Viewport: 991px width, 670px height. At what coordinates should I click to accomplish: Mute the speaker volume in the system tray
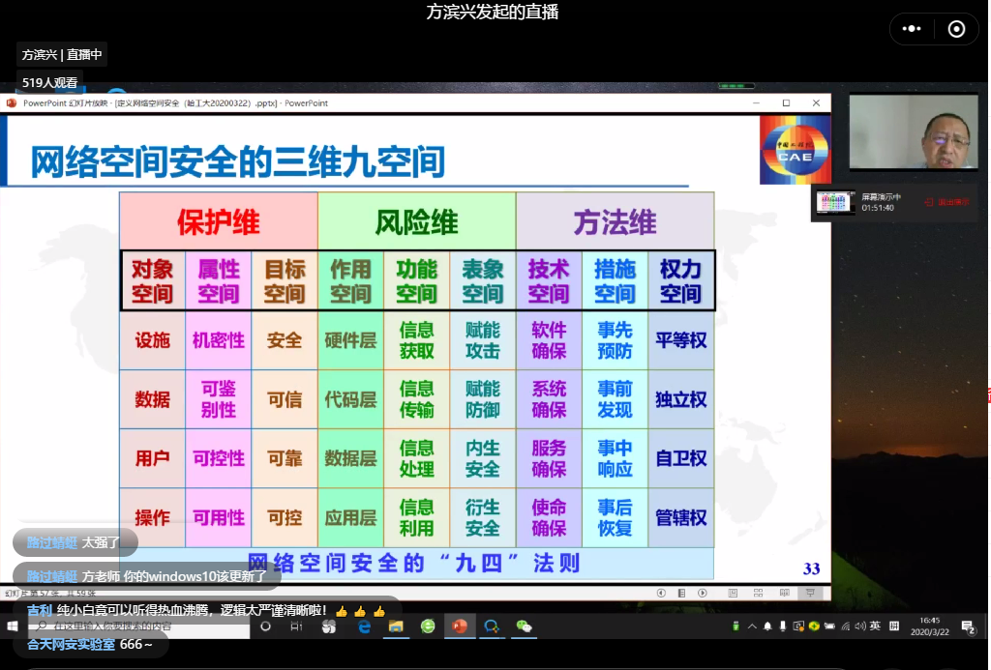click(858, 626)
